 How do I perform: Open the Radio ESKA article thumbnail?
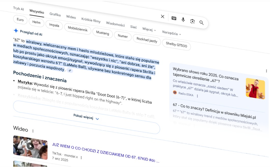255,88
